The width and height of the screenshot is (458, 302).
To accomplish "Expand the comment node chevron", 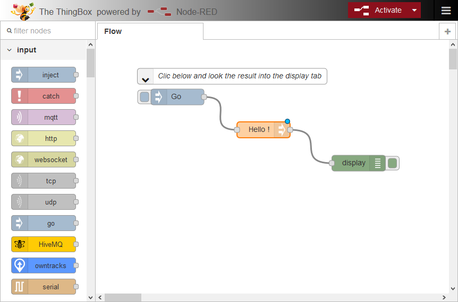I will (x=145, y=78).
